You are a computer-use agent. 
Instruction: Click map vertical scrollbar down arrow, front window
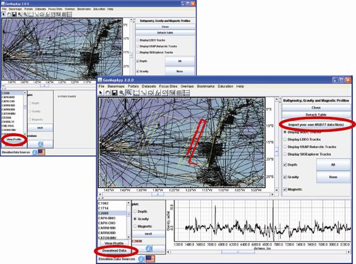pos(276,190)
